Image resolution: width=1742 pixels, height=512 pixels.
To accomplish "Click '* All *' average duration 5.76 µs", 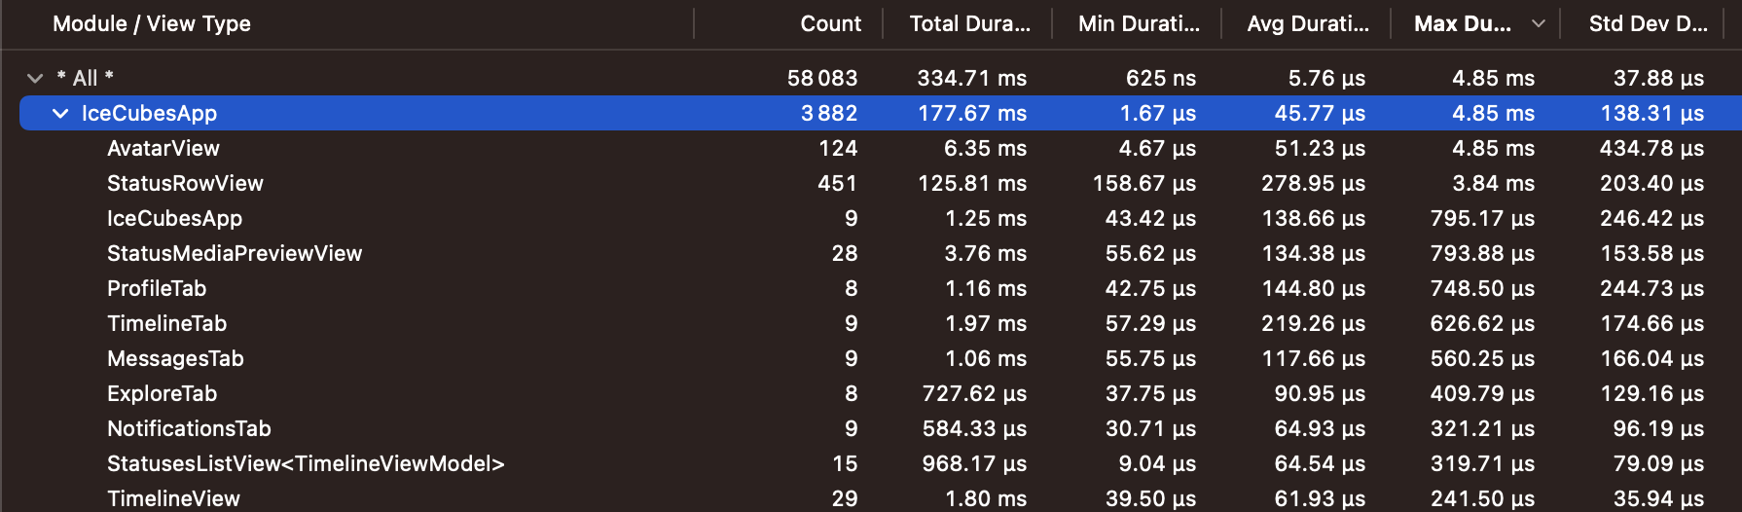I will click(x=1326, y=78).
